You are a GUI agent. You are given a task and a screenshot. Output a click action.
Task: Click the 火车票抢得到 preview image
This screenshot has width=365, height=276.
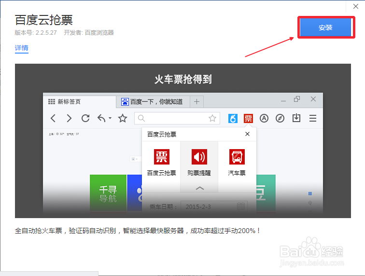[x=182, y=141]
